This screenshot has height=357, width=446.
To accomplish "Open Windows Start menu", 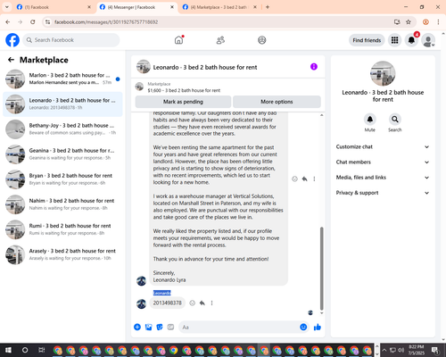I will pos(8,350).
